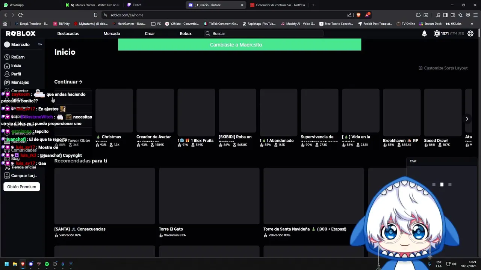Click the Roblox logo
Image resolution: width=481 pixels, height=270 pixels.
point(21,33)
